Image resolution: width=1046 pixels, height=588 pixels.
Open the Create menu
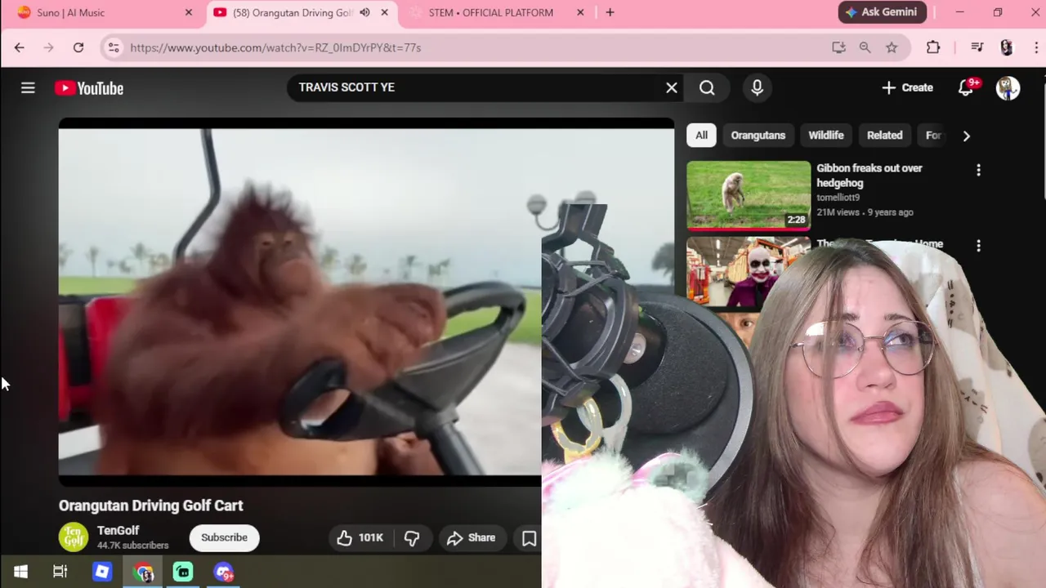(907, 87)
